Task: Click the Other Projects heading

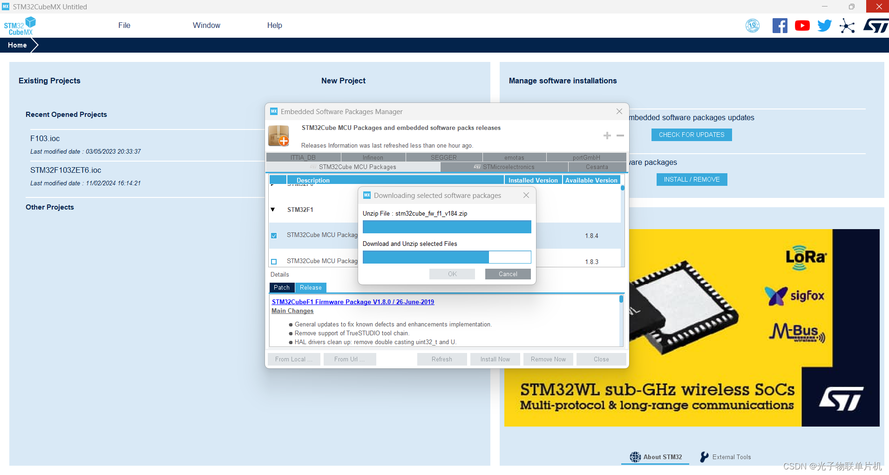Action: pyautogui.click(x=50, y=207)
